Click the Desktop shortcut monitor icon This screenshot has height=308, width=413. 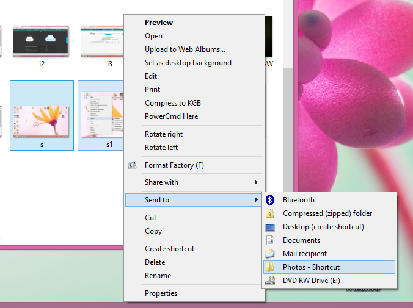[270, 227]
